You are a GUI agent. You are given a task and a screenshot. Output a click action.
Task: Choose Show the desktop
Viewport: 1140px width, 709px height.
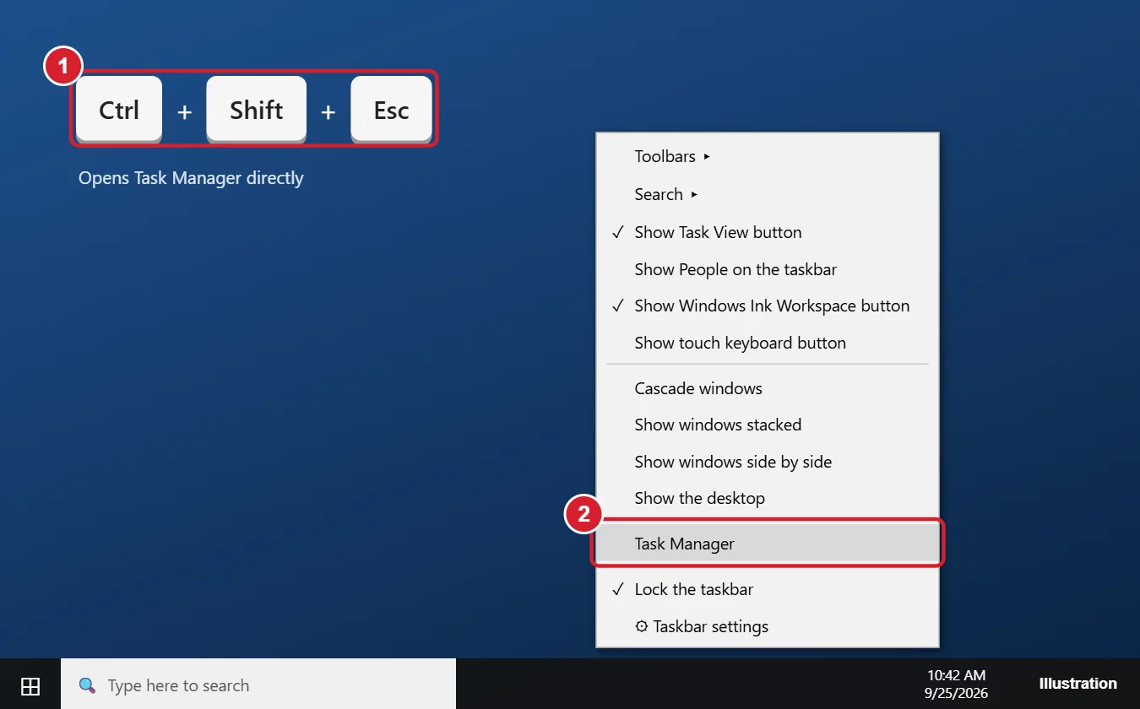tap(768, 498)
